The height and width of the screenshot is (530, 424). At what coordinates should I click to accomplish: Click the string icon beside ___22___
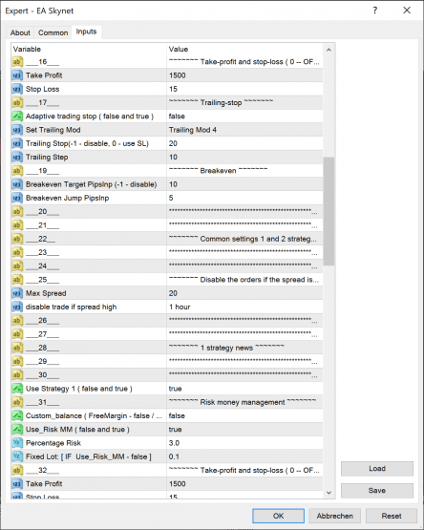[17, 239]
